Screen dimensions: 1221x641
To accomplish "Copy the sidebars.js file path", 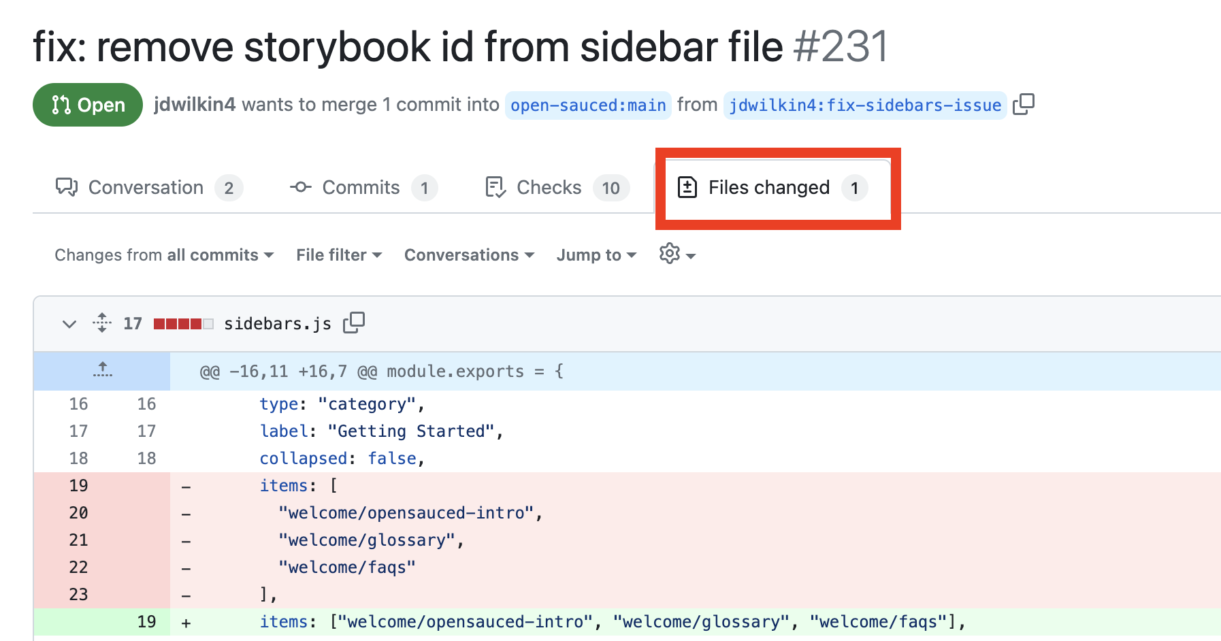I will point(355,323).
